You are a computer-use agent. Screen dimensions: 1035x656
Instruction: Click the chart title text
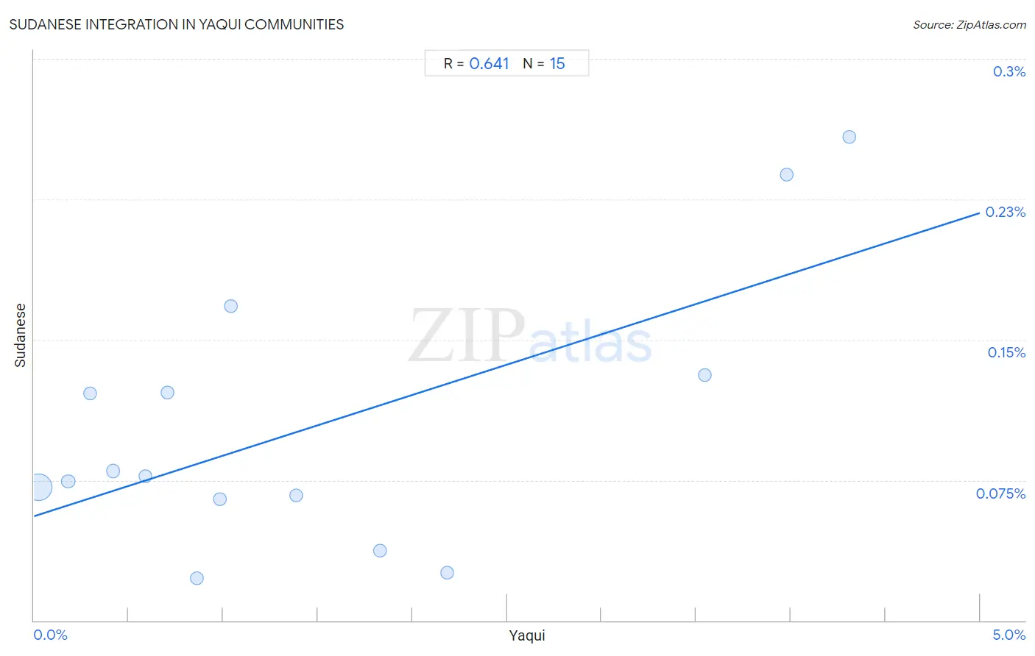177,24
